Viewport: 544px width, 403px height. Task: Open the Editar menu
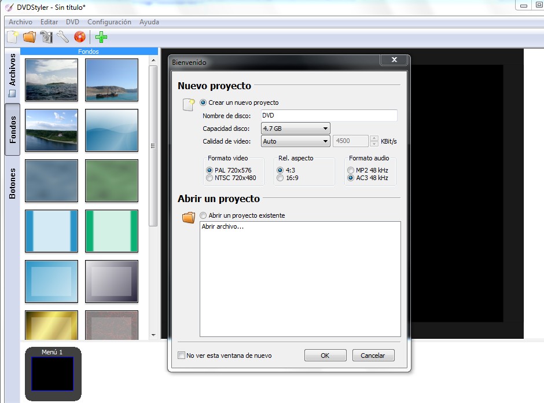tap(49, 22)
